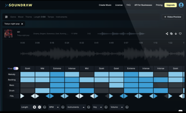Open the Pricing page
The width and height of the screenshot is (186, 113).
159,5
